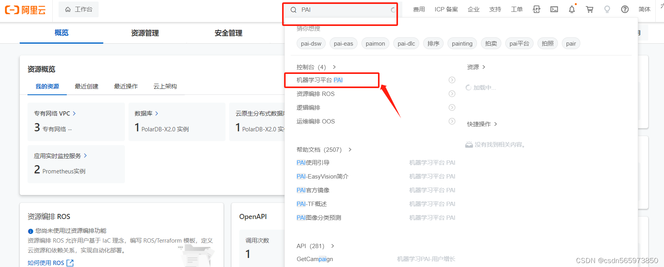Choose suggestion chip pai平台
This screenshot has width=664, height=267.
pos(519,44)
